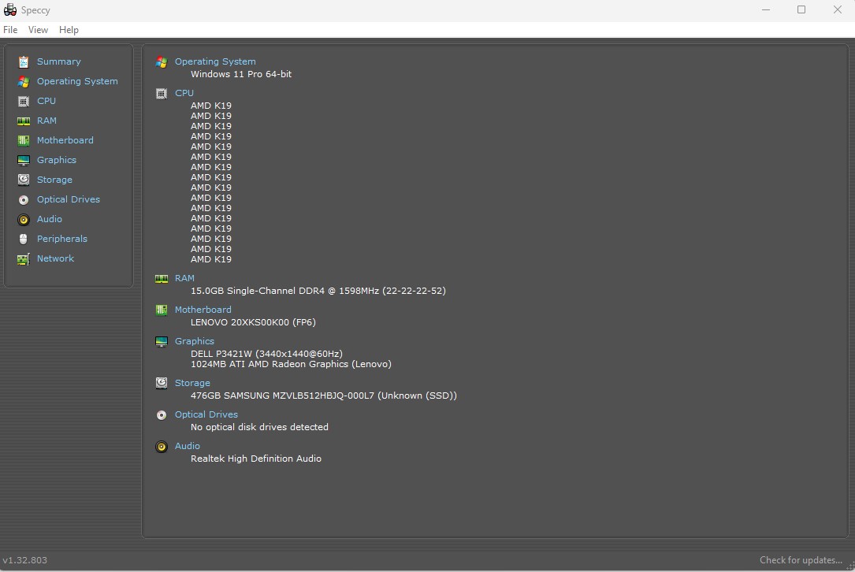The height and width of the screenshot is (572, 855).
Task: Select Operating System label in the sidebar
Action: point(77,81)
